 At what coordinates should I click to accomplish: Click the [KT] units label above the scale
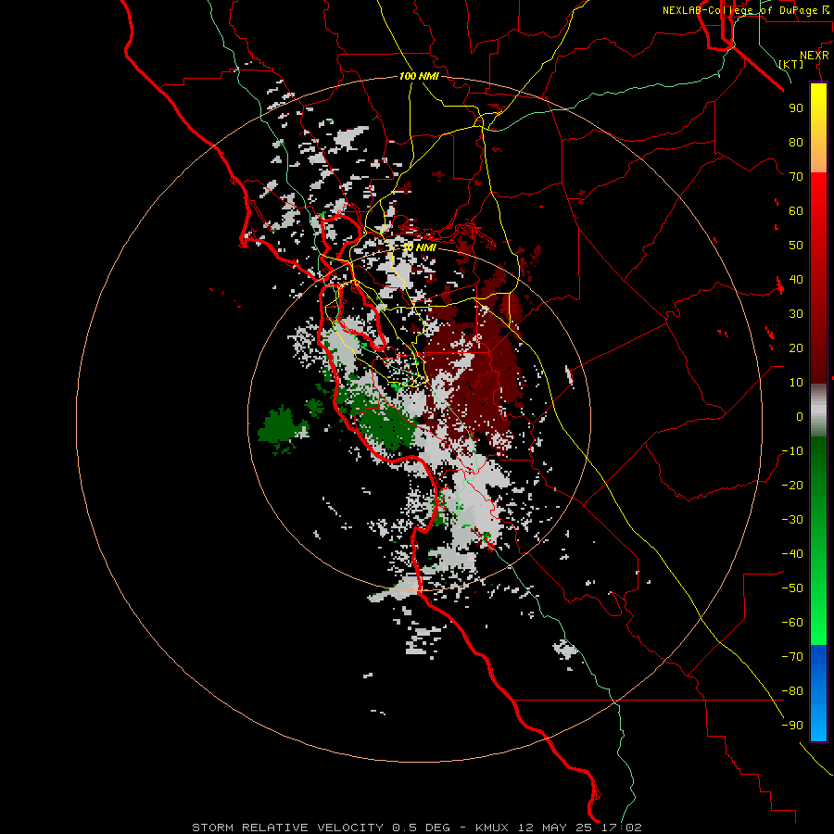pos(791,64)
